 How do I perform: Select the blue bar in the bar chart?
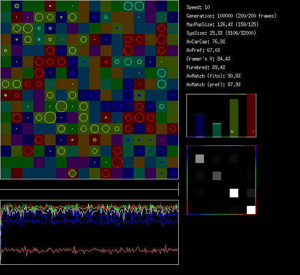(199, 125)
